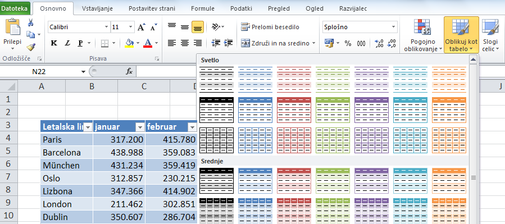Apply italic formatting with L button
505x224 pixels.
click(x=67, y=43)
